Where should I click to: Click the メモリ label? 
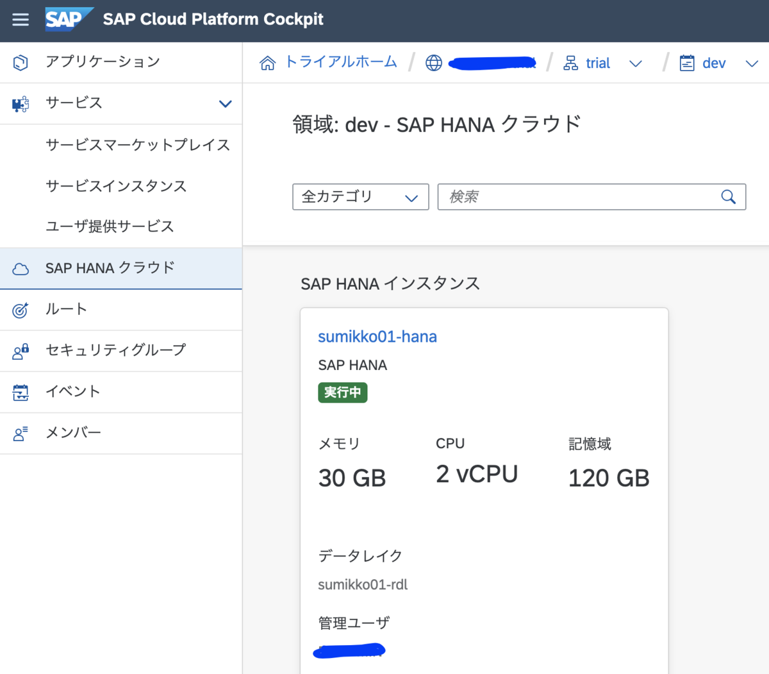coord(339,444)
